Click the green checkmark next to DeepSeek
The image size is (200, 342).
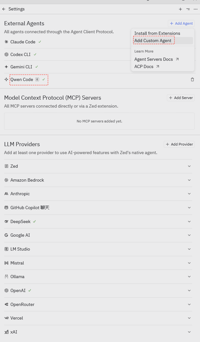(34, 221)
